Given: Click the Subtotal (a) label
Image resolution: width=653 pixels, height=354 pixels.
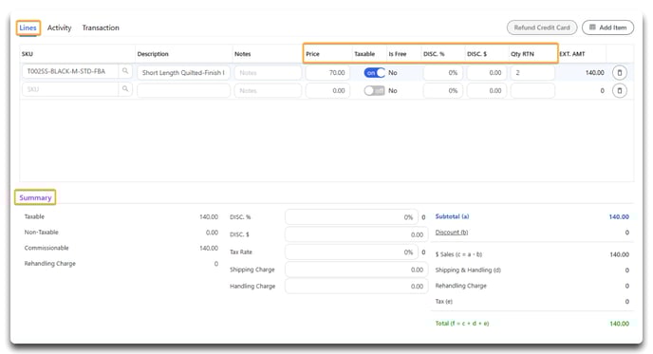Looking at the screenshot, I should [452, 216].
